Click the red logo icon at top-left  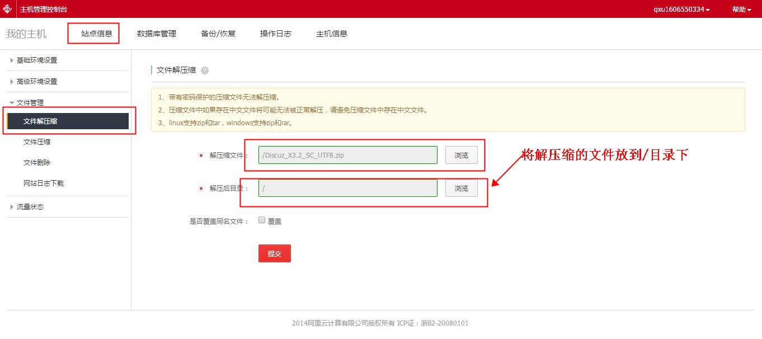[7, 9]
